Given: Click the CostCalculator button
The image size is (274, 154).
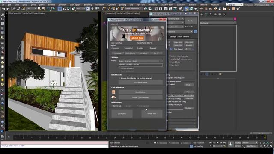Looking at the screenshot, I should point(140,92).
